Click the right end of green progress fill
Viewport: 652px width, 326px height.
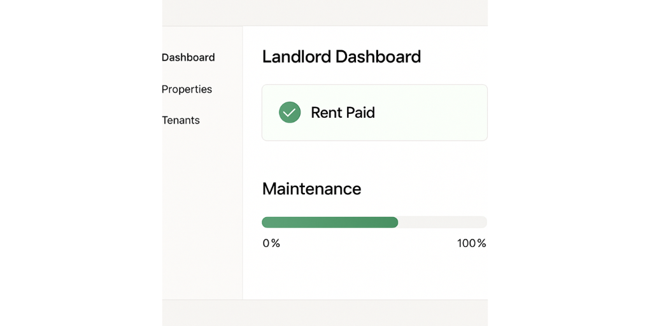click(x=395, y=222)
